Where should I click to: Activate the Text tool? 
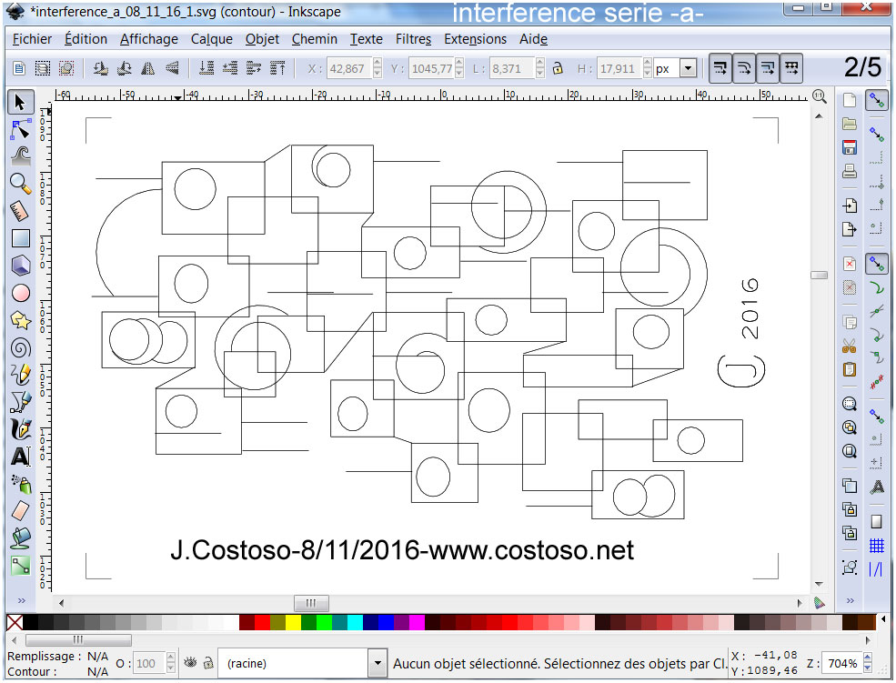pyautogui.click(x=20, y=457)
